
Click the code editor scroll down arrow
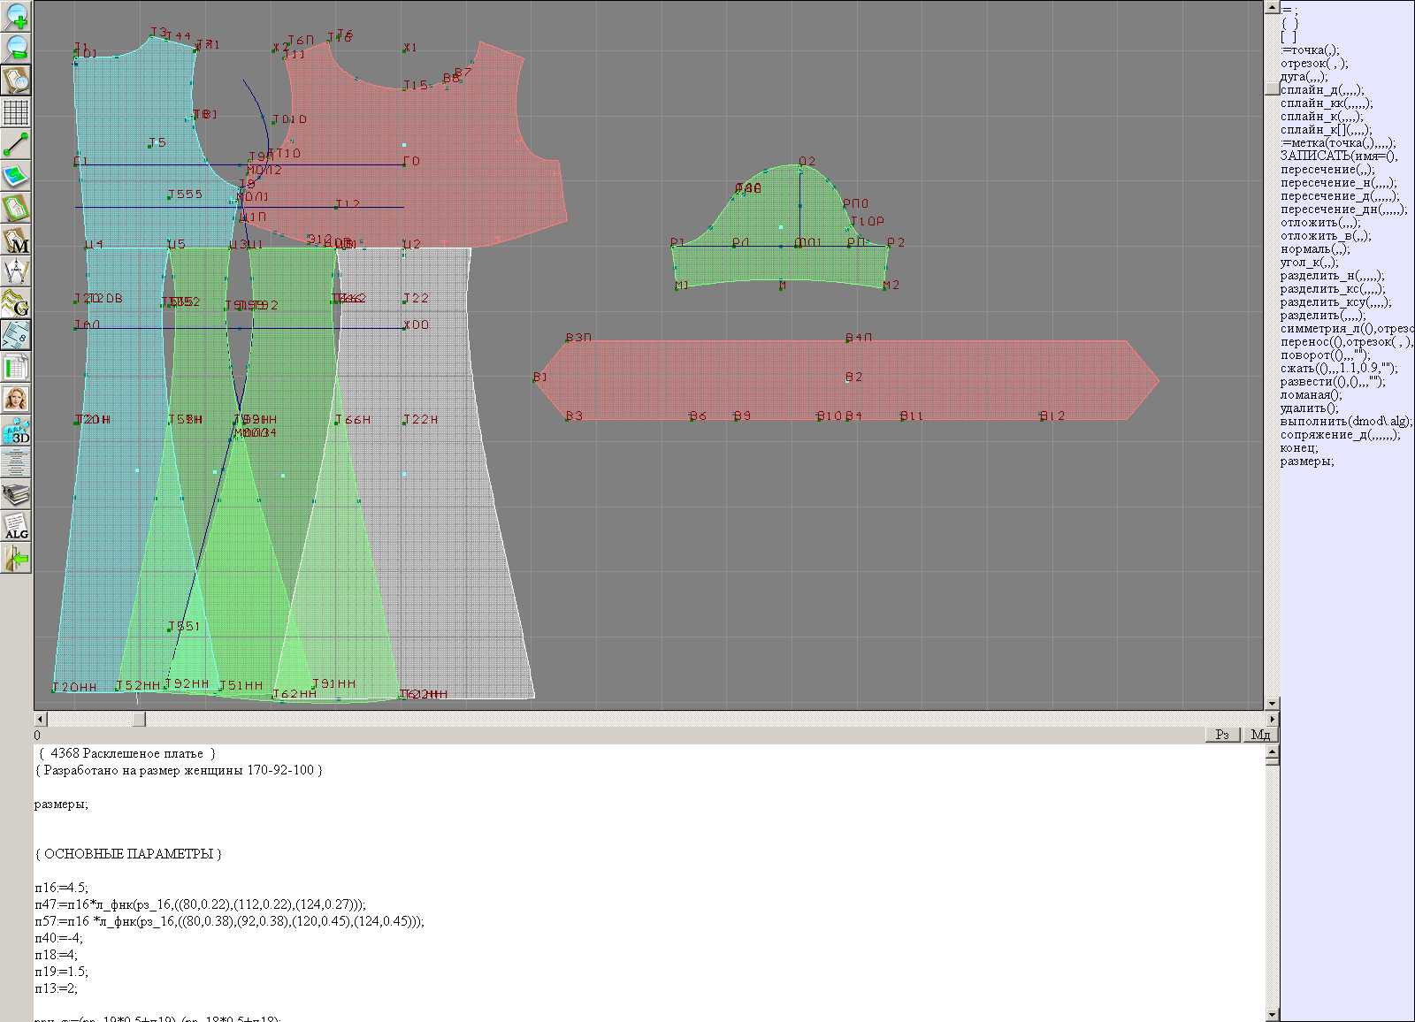coord(1273,1014)
